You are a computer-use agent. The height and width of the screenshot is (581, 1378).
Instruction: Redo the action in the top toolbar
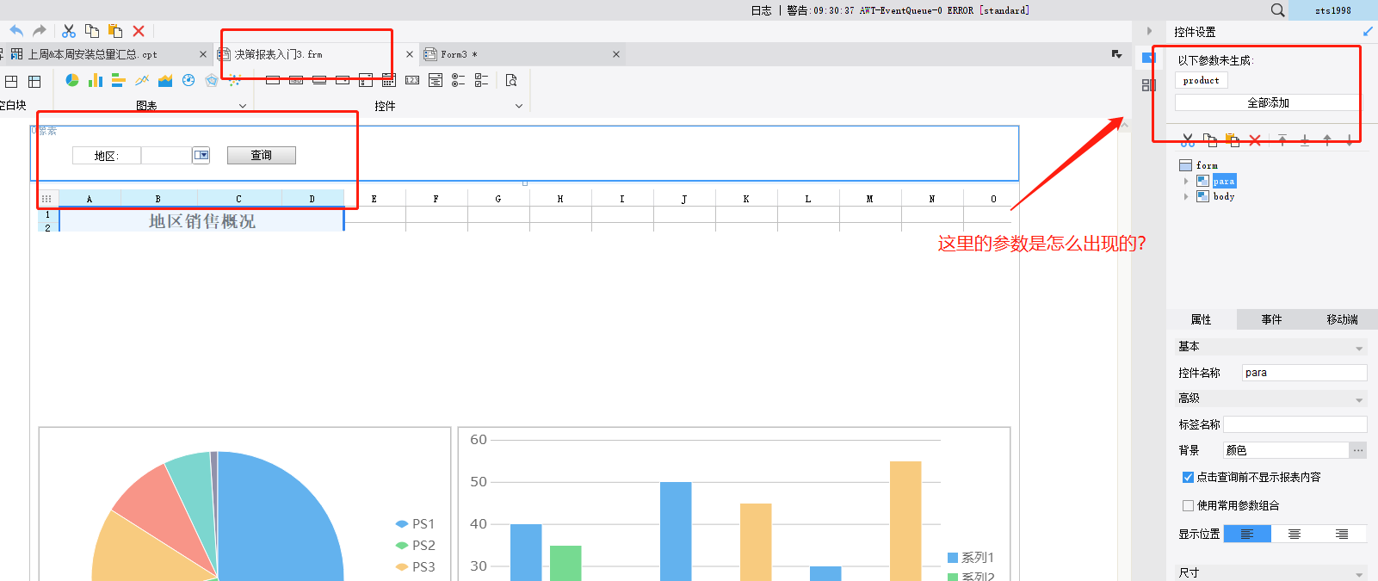[40, 31]
